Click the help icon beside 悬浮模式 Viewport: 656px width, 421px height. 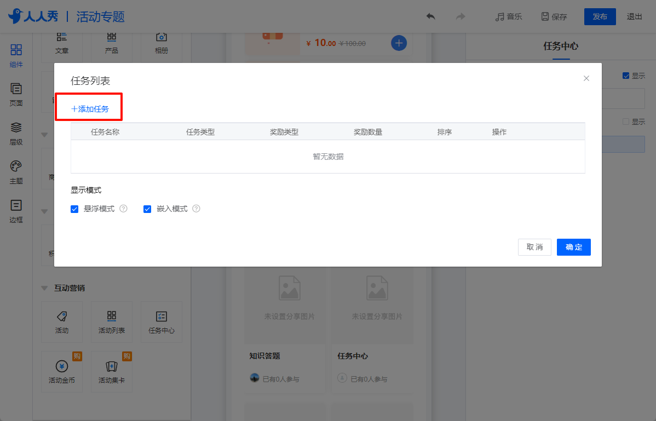pyautogui.click(x=123, y=209)
